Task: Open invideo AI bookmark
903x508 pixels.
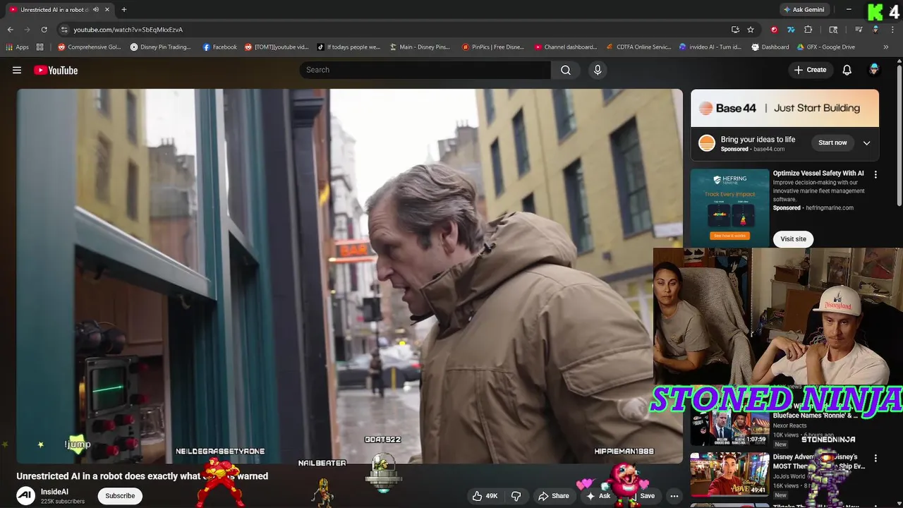Action: coord(710,47)
